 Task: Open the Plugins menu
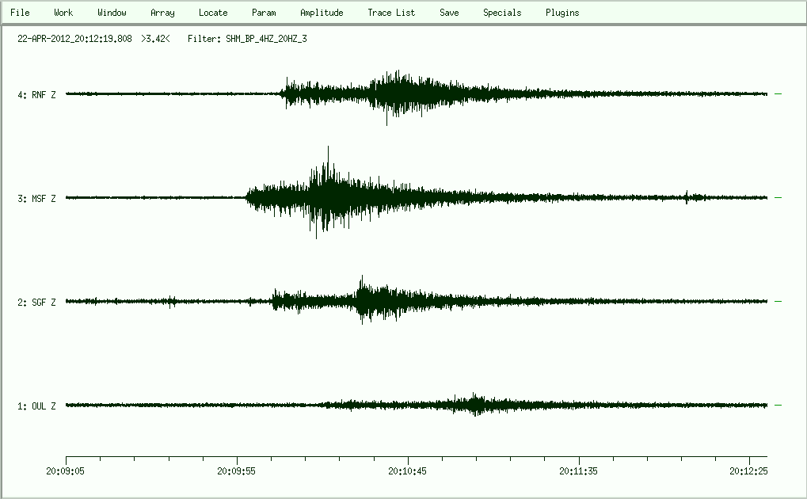(x=562, y=13)
